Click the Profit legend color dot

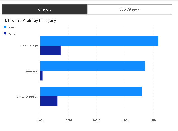click(x=5, y=34)
